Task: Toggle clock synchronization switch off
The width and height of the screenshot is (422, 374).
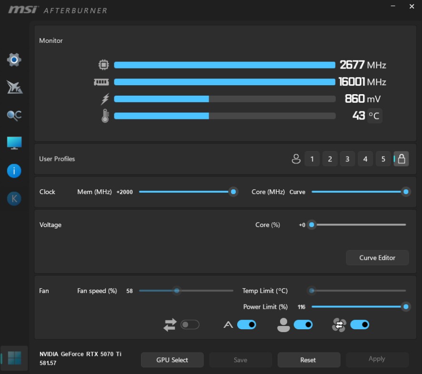Action: 190,325
